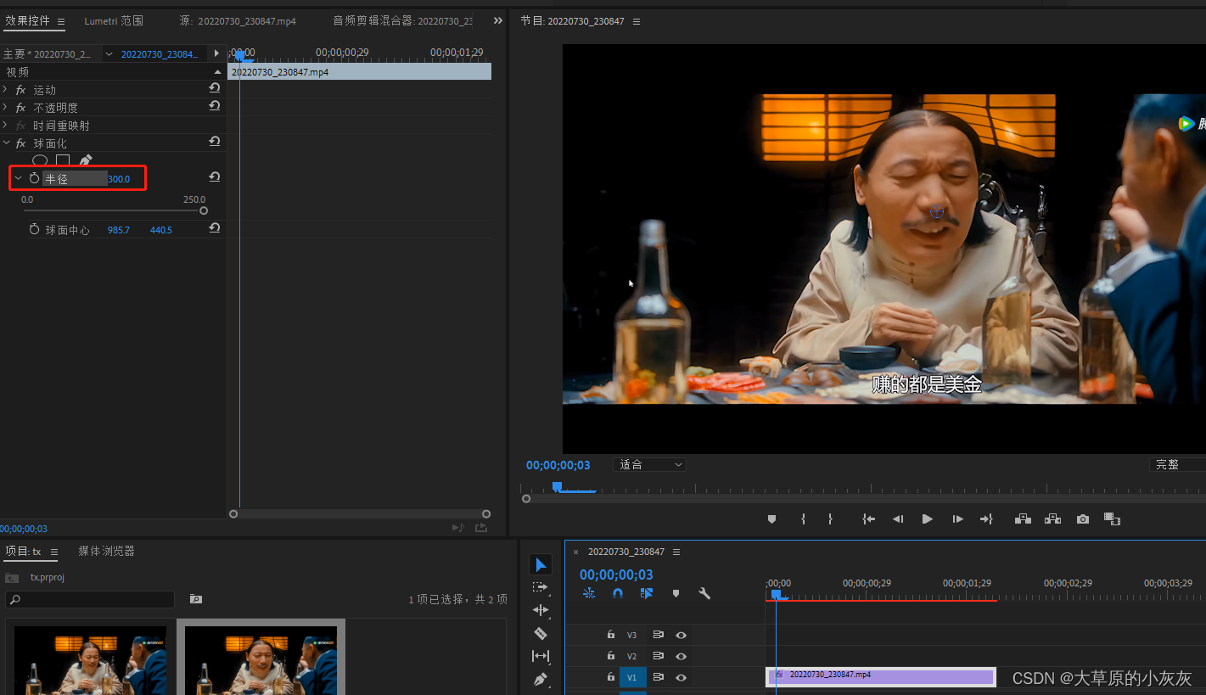Reset the 半径 parameter
This screenshot has width=1206, height=695.
215,177
